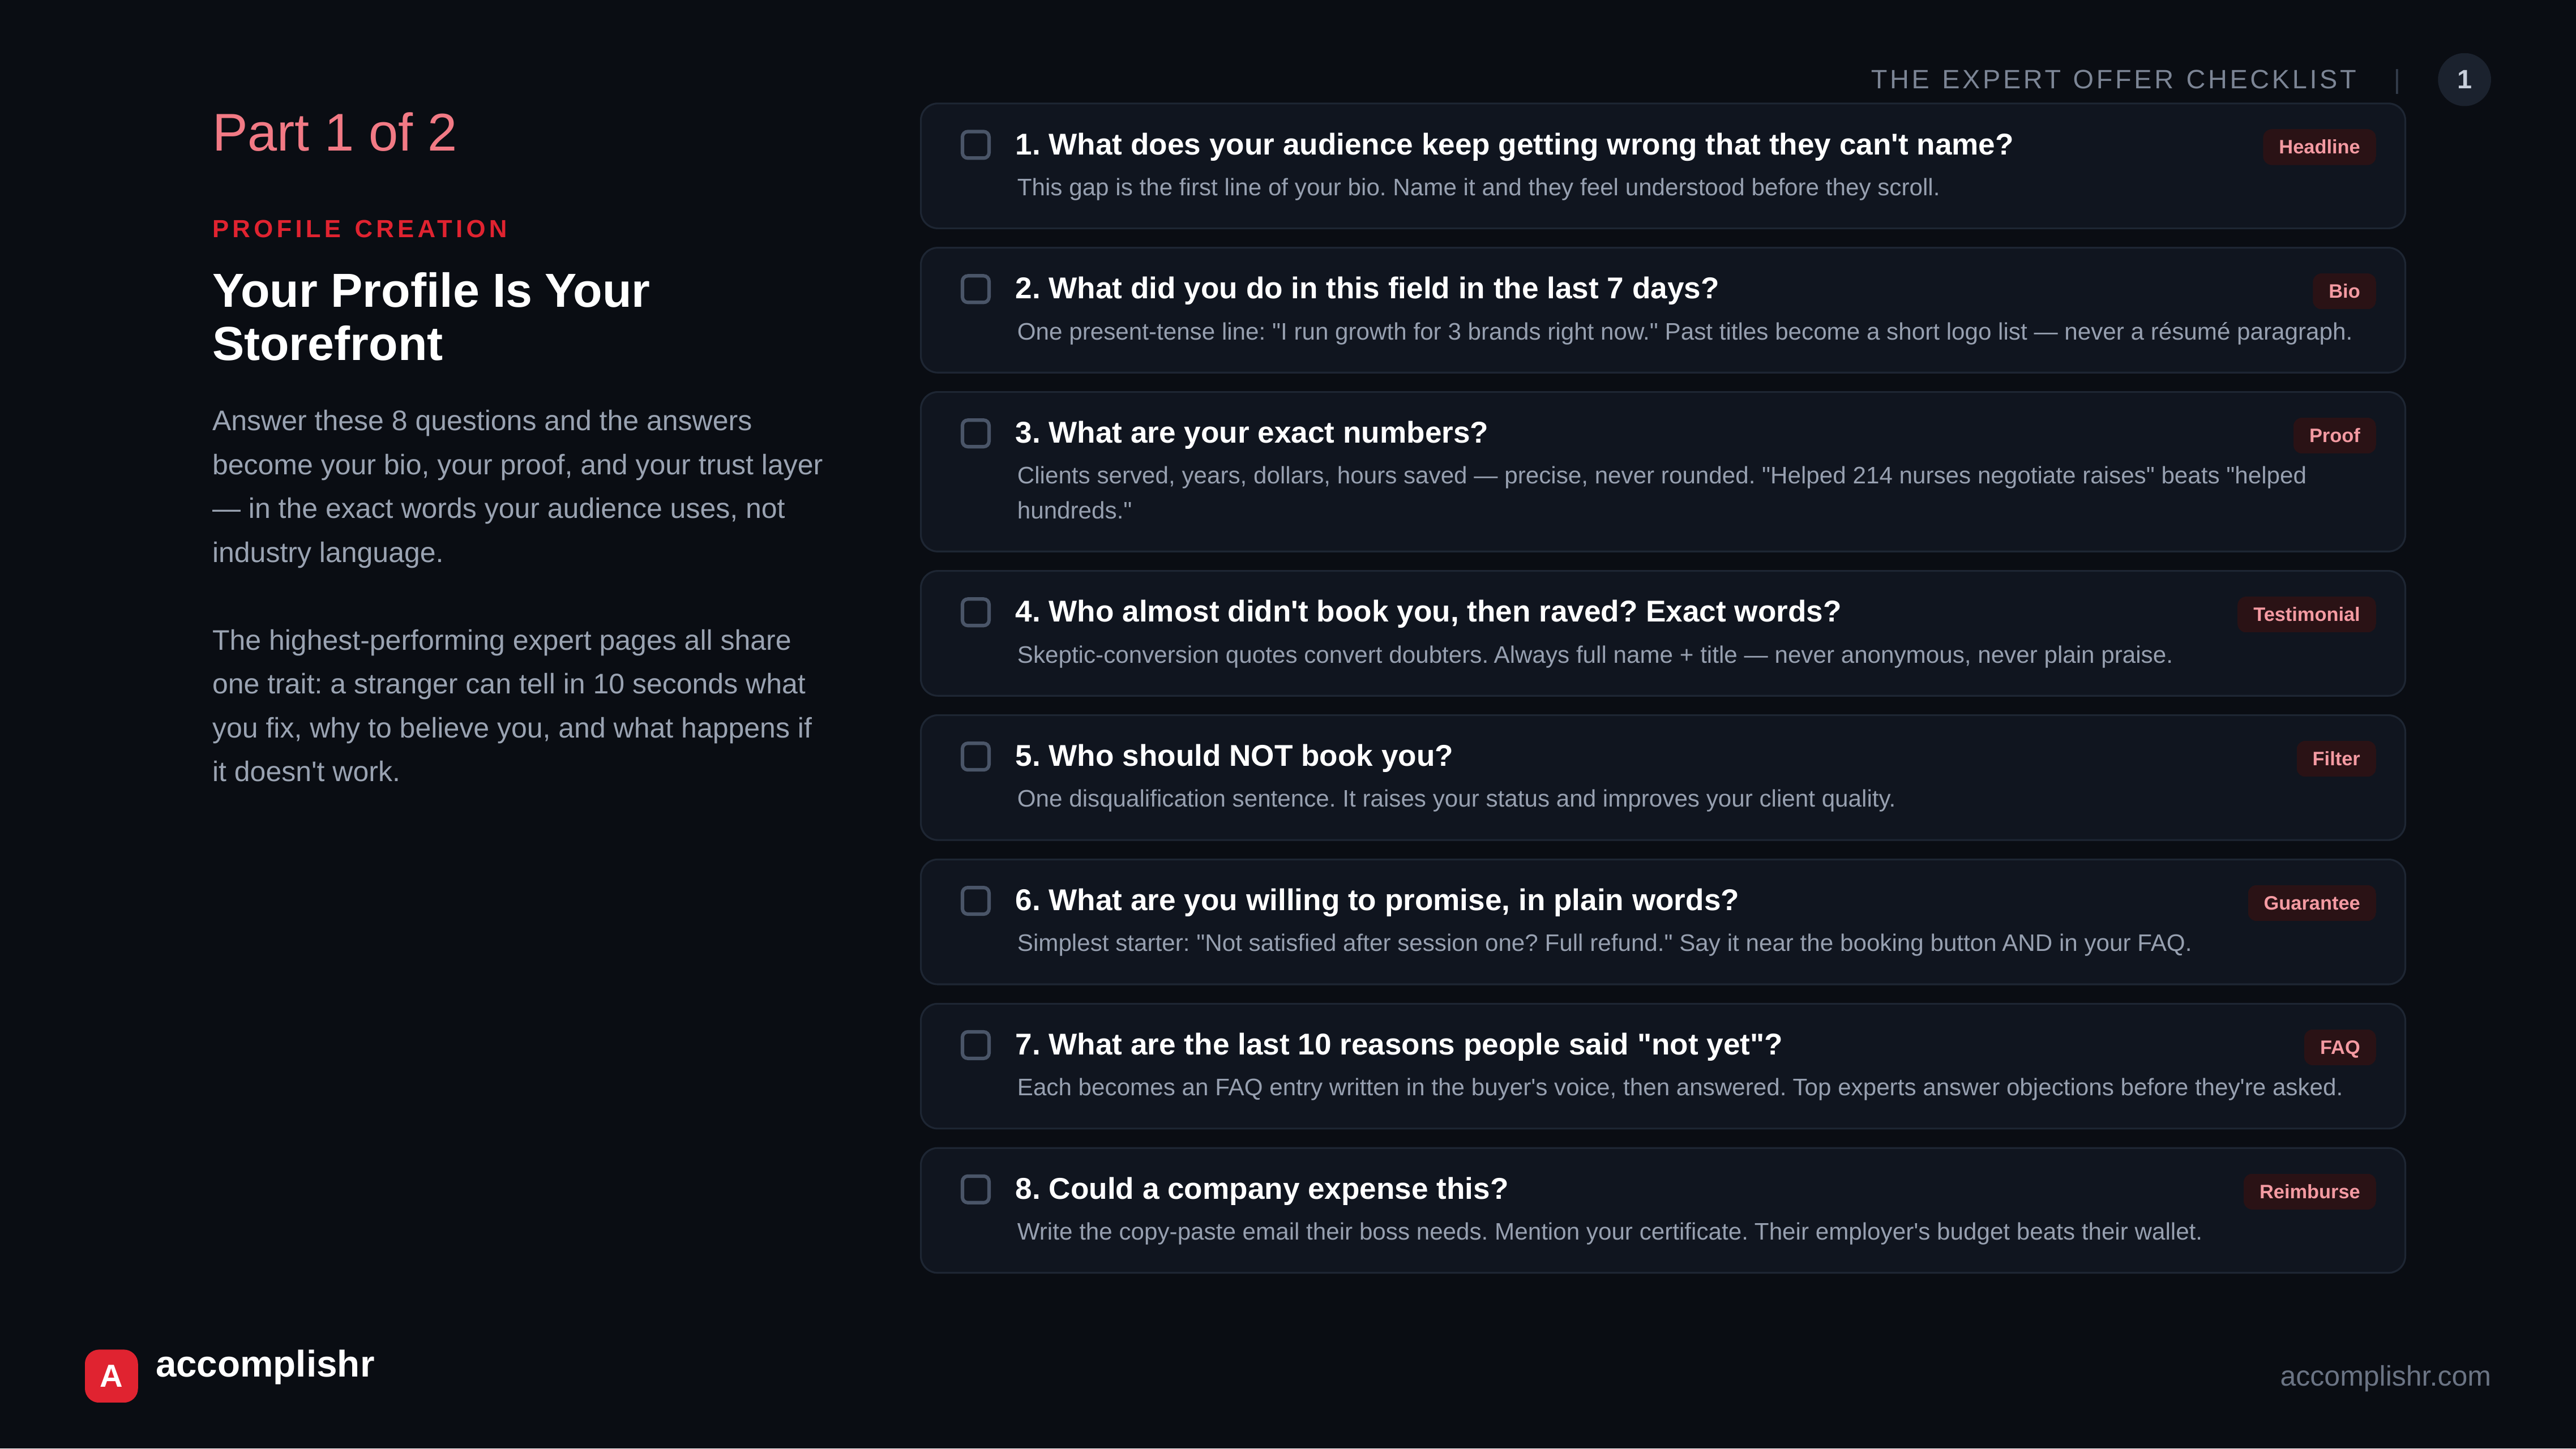Screen dimensions: 2576x1449
Task: Tick the willing to promise question checkbox
Action: [975, 900]
